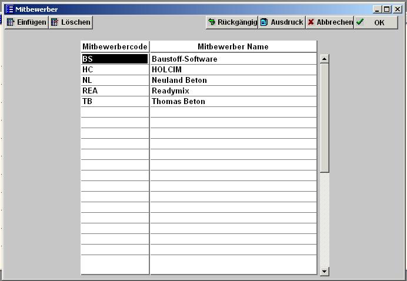Click Abbrechen to cancel changes

(x=330, y=22)
